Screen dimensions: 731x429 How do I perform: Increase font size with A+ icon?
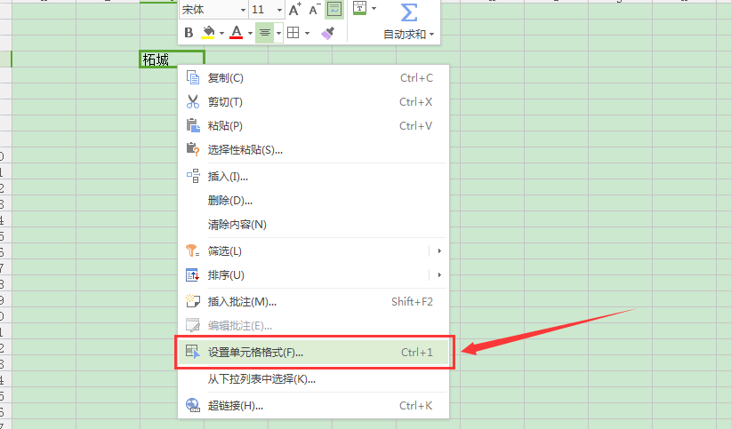point(295,9)
